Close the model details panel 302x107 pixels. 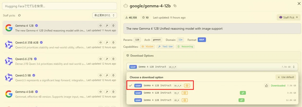pyautogui.click(x=298, y=3)
